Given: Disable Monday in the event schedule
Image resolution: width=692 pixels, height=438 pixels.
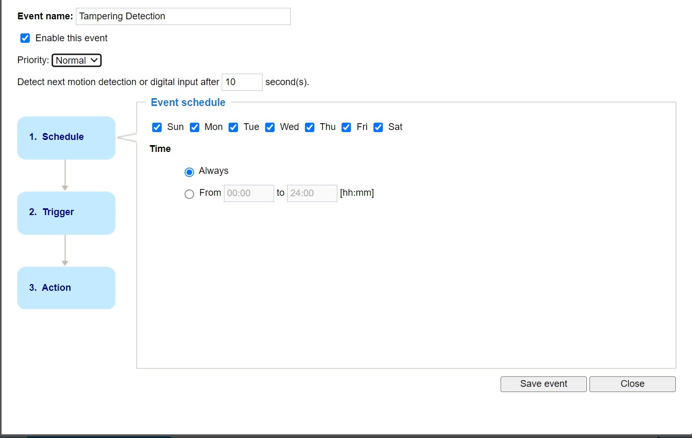Looking at the screenshot, I should tap(195, 127).
